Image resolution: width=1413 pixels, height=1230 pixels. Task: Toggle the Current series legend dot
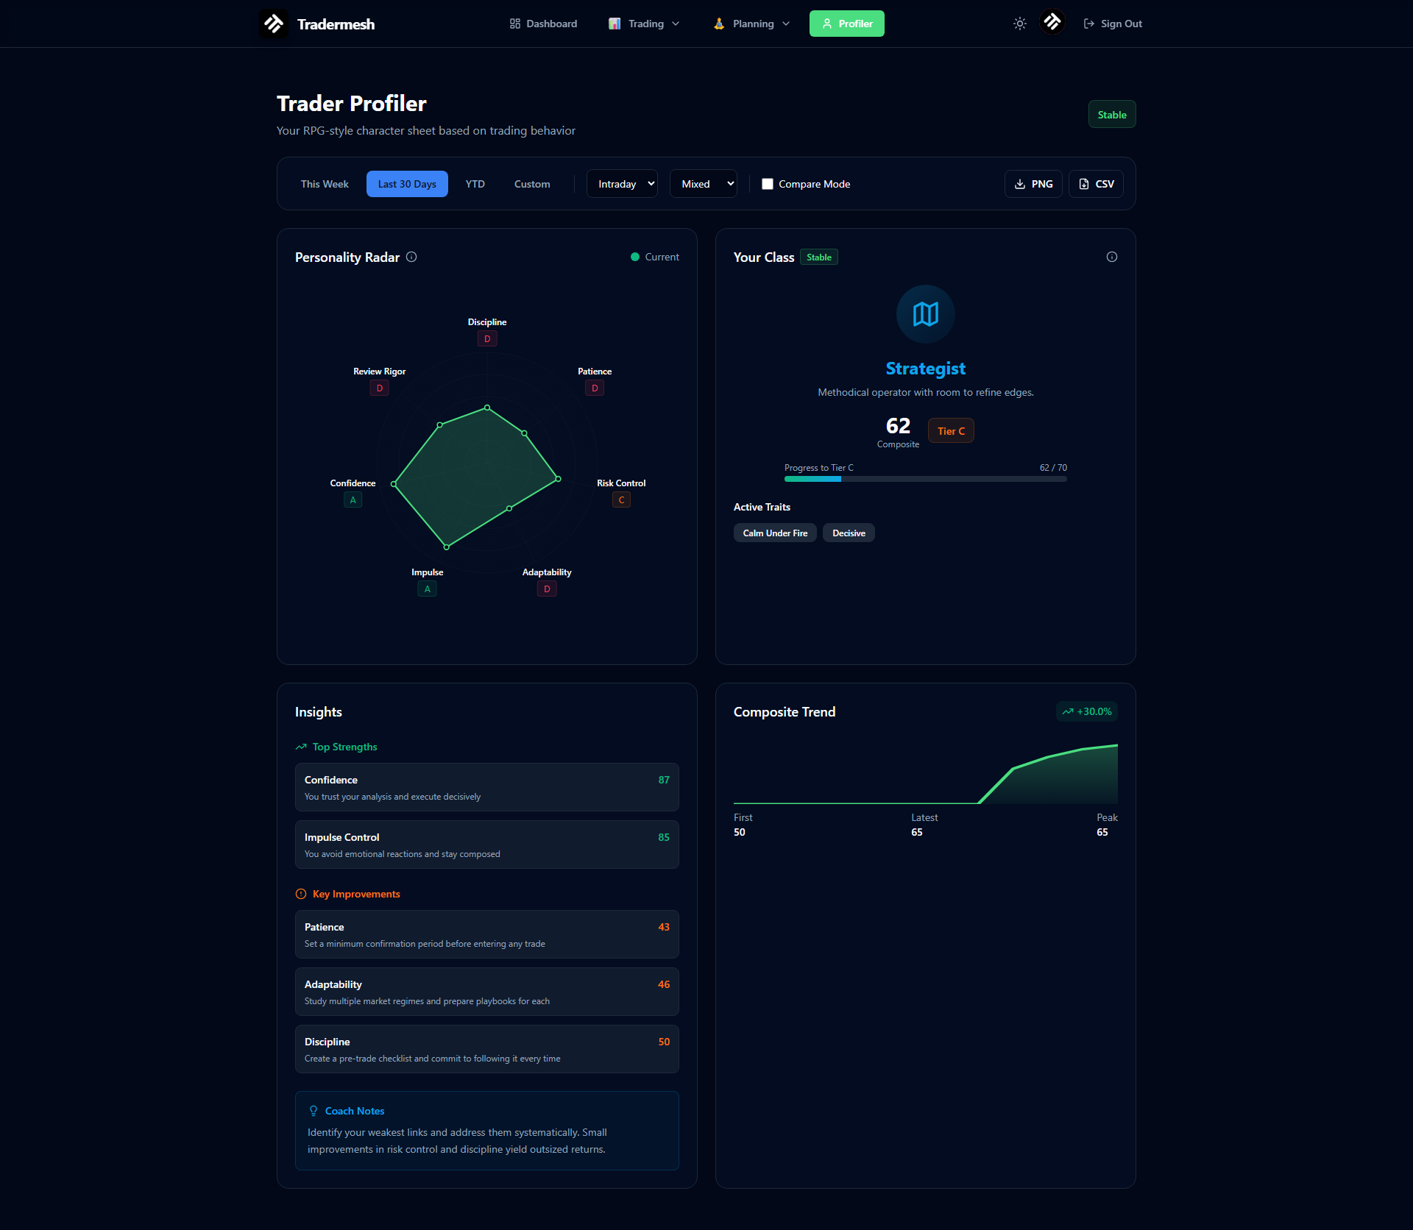[635, 257]
